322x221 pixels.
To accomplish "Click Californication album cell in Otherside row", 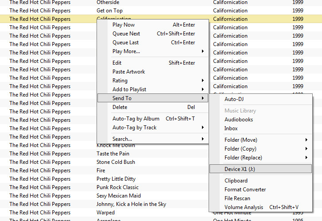I will pos(230,3).
